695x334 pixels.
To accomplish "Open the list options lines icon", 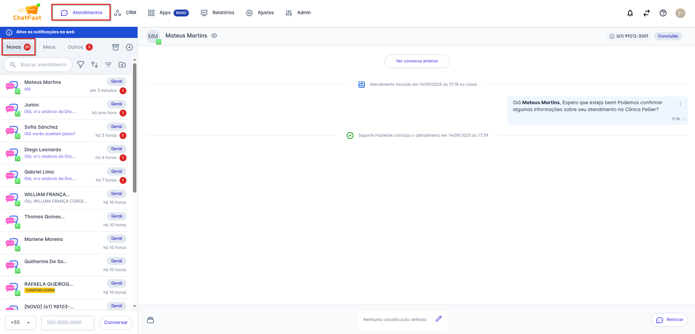I will tap(108, 65).
